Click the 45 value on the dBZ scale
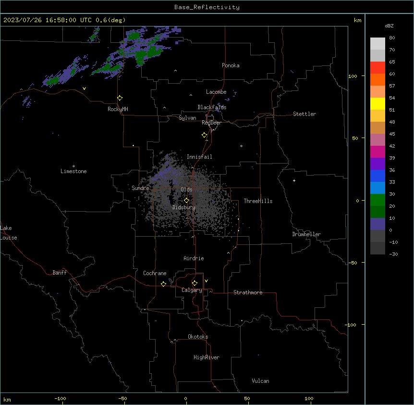414x405 pixels. pos(392,134)
